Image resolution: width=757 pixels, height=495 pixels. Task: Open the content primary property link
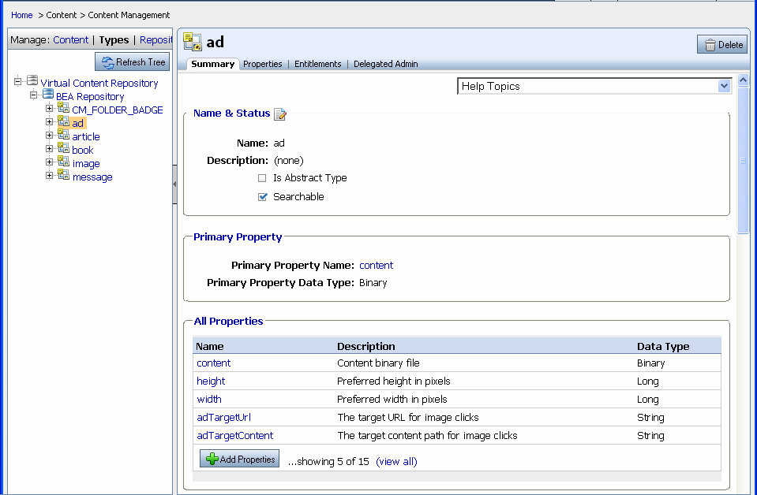[x=376, y=265]
